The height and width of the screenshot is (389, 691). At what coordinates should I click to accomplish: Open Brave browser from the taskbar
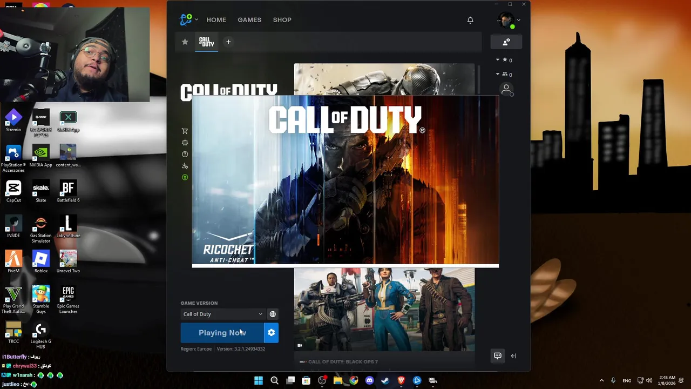401,380
